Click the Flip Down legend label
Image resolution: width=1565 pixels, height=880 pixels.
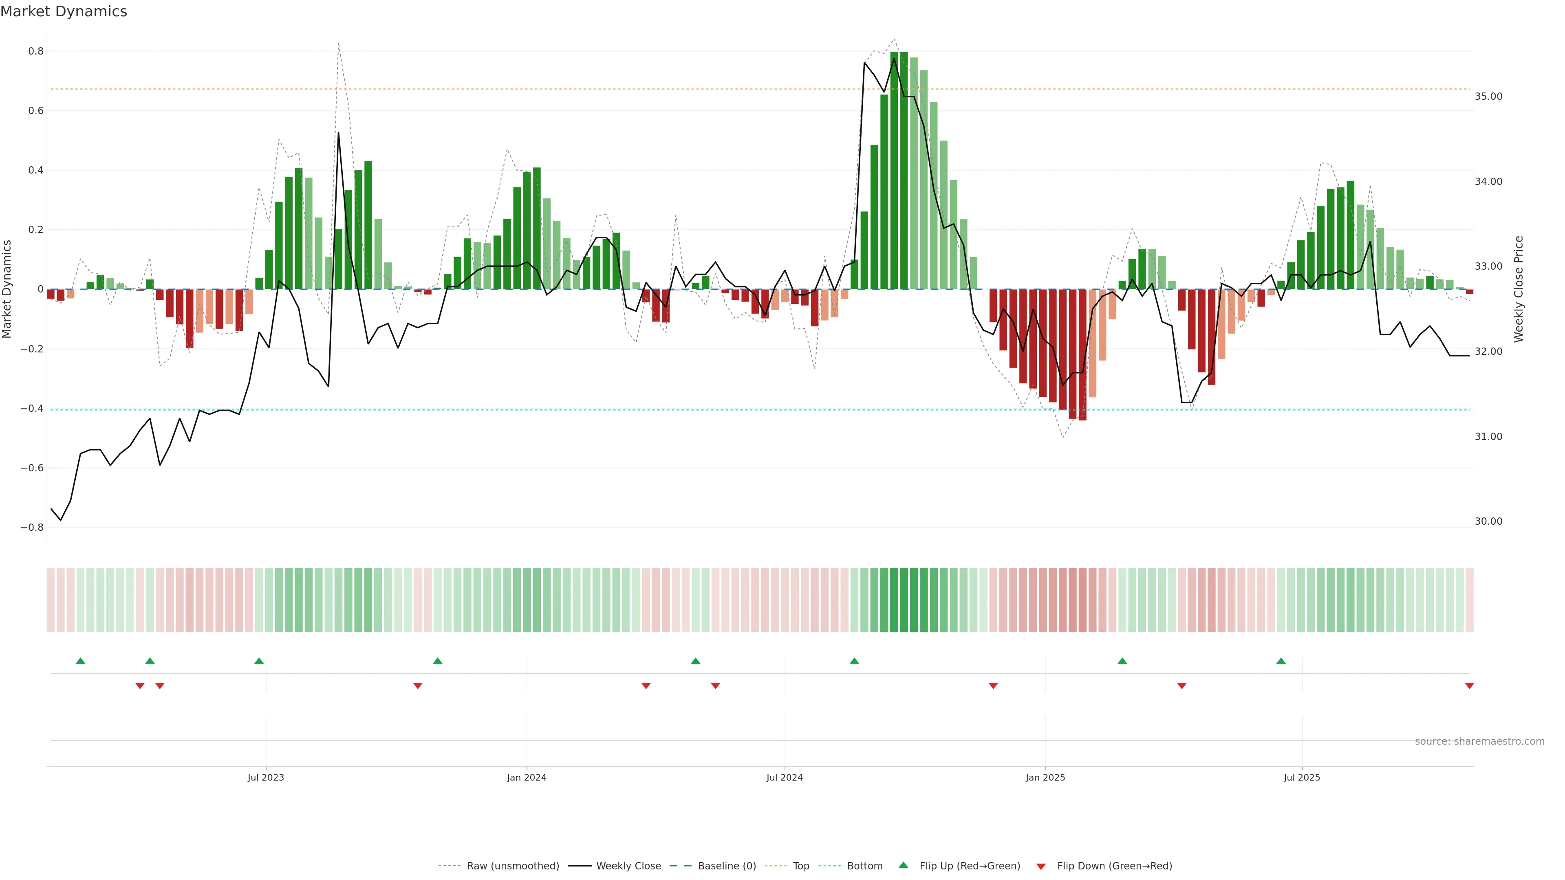click(1114, 866)
